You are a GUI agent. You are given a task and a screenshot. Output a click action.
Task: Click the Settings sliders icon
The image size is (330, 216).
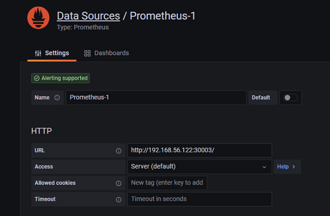click(38, 53)
